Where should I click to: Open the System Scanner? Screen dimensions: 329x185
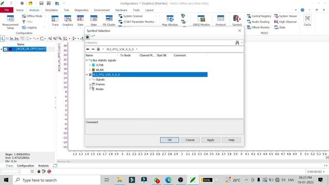point(131,16)
